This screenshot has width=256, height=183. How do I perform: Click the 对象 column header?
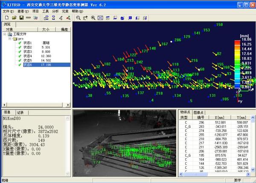click(x=20, y=29)
